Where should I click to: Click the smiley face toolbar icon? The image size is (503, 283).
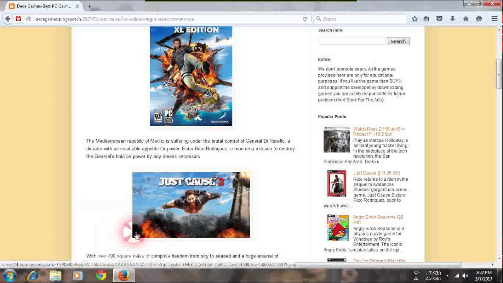pyautogui.click(x=479, y=19)
